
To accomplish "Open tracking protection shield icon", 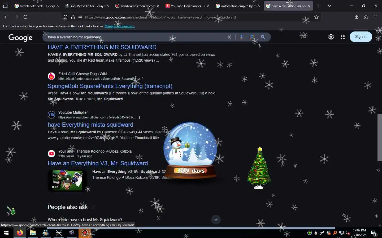I will 65,17.
